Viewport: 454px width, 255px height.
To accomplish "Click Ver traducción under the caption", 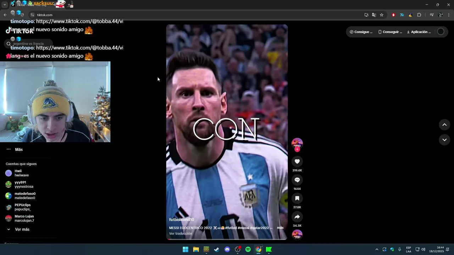I will (181, 233).
